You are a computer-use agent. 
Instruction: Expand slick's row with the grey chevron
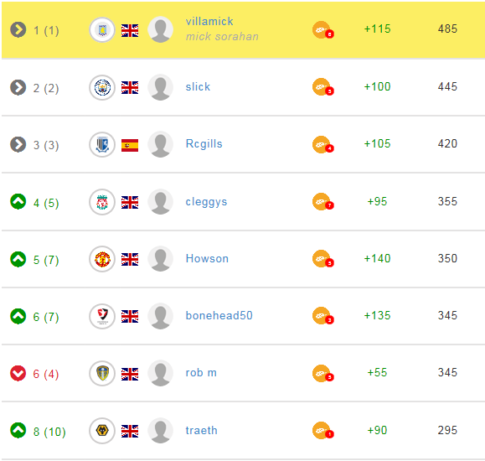tap(18, 87)
